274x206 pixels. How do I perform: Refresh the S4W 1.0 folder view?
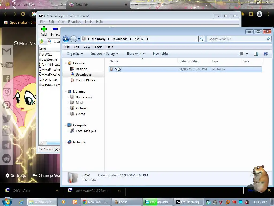click(x=202, y=39)
